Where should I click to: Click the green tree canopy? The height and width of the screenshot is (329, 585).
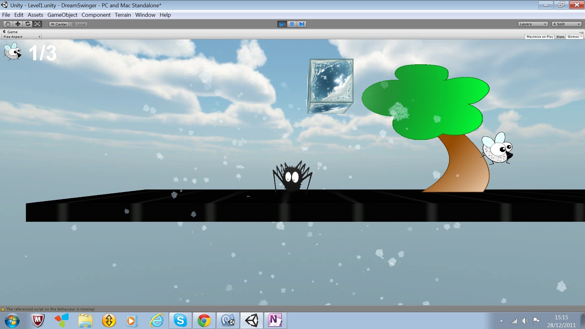426,102
